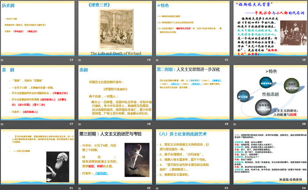The height and width of the screenshot is (190, 308).
Task: Click the animation star under slide 18
Action: pos(80,124)
